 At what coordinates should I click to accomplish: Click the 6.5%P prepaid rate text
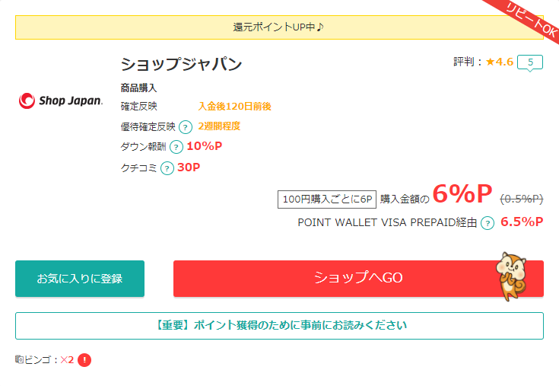(x=522, y=222)
